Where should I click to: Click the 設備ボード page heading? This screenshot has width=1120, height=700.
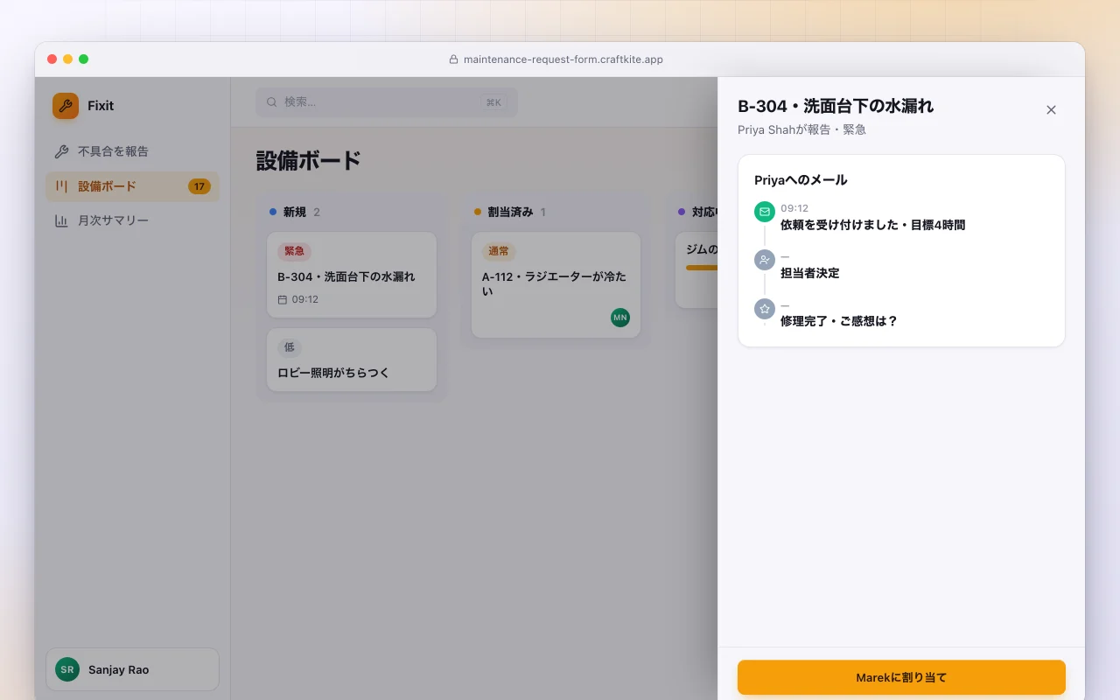point(308,161)
